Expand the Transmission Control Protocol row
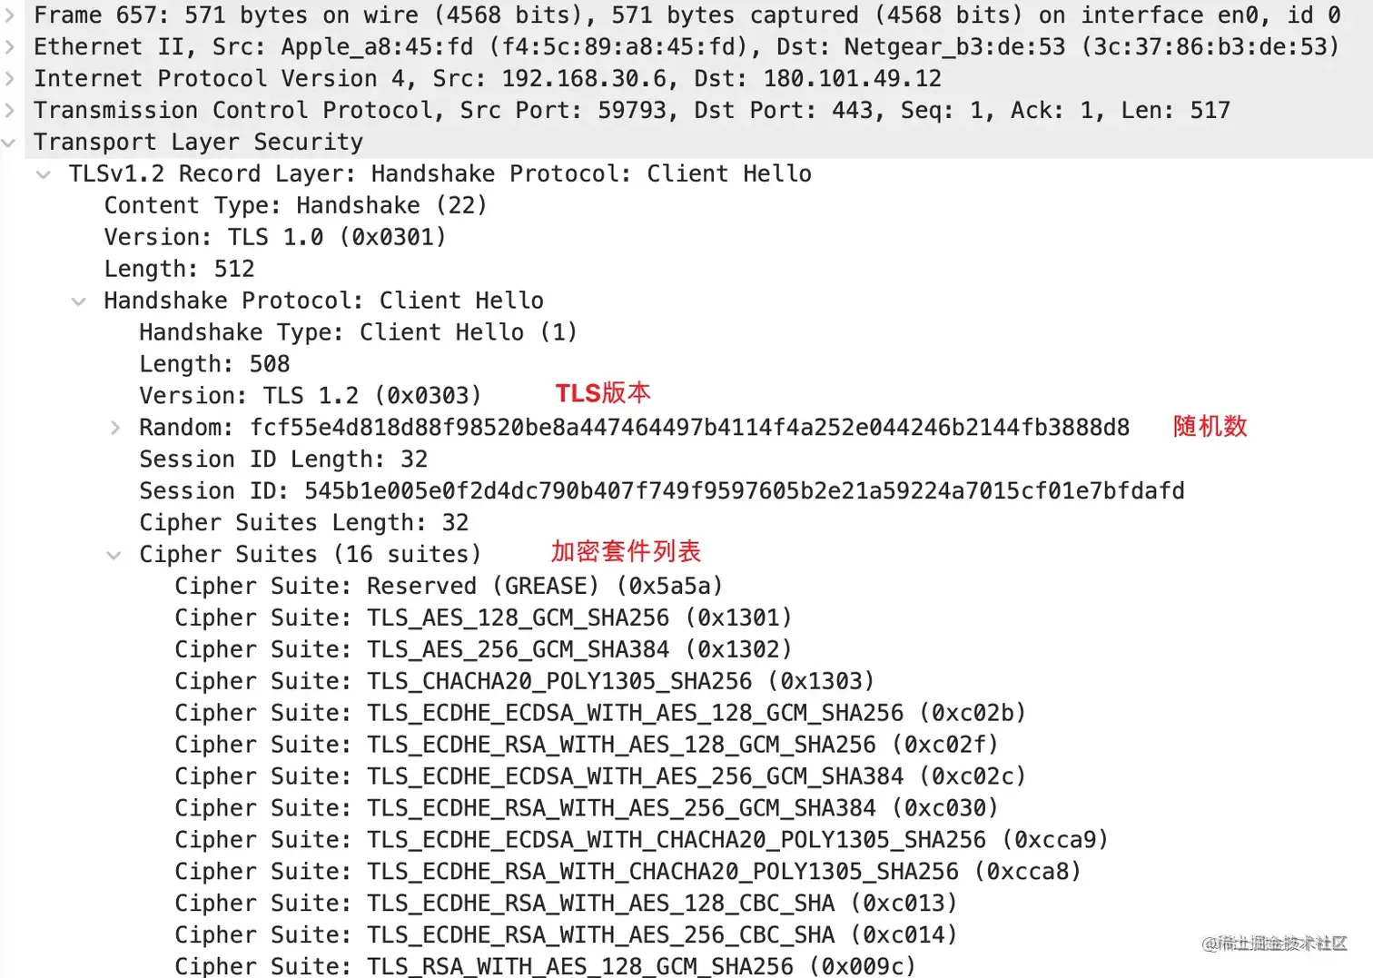 point(10,111)
